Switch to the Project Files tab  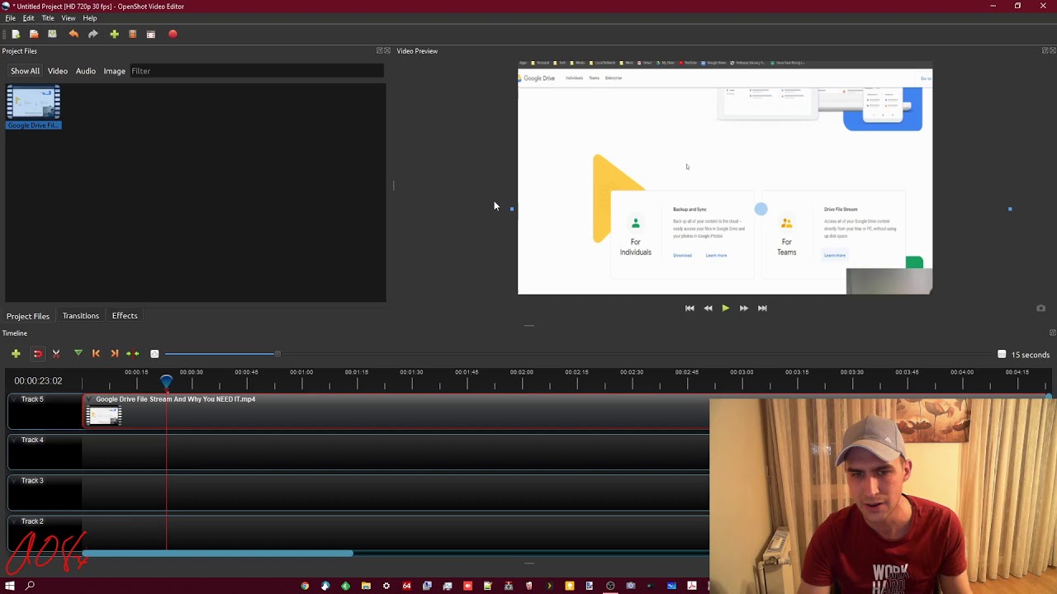28,316
